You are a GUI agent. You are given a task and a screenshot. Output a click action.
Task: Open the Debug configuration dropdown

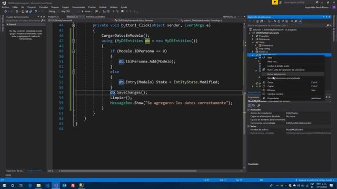(53, 12)
